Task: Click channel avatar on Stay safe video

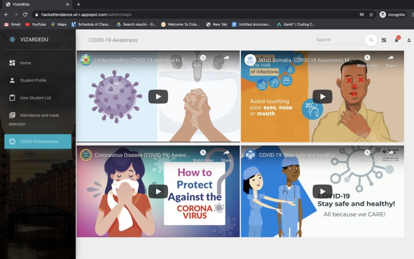Action: point(250,155)
